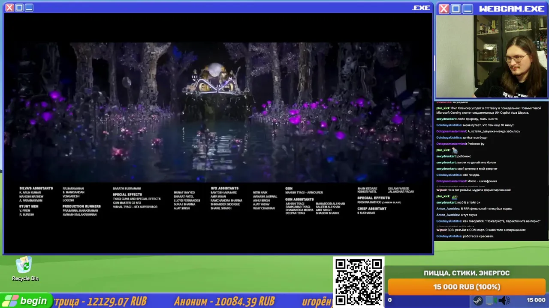Maximize the WEBCAM.EXE window
This screenshot has height=308, width=549.
(x=455, y=9)
